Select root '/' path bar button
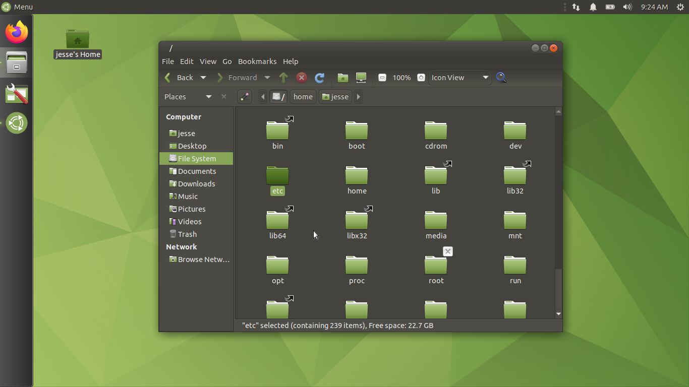This screenshot has width=689, height=387. 278,97
